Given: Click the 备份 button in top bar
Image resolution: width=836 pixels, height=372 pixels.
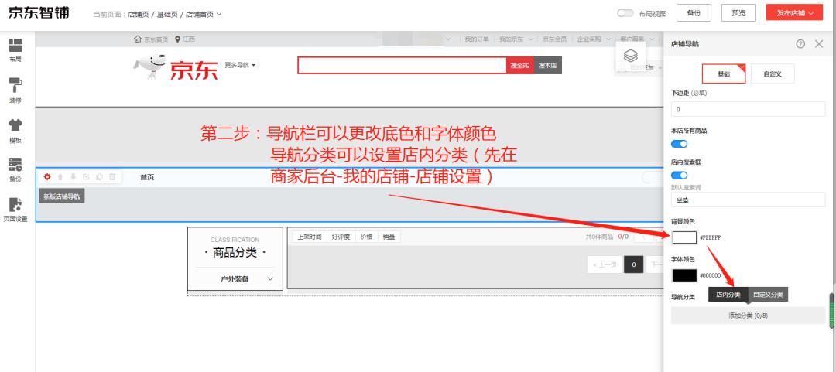Looking at the screenshot, I should point(694,13).
